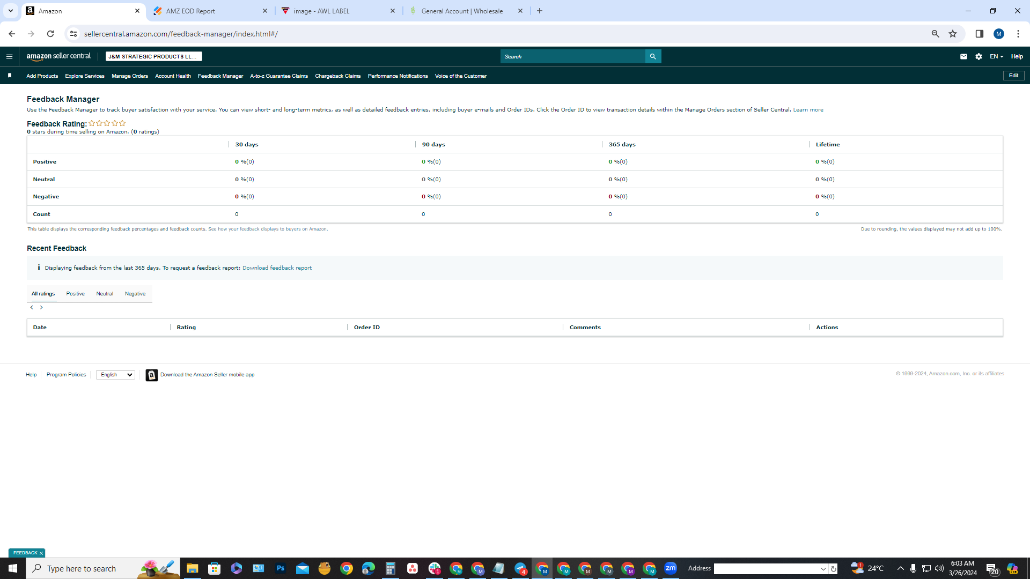
Task: Open the EN language dropdown
Action: pyautogui.click(x=996, y=56)
